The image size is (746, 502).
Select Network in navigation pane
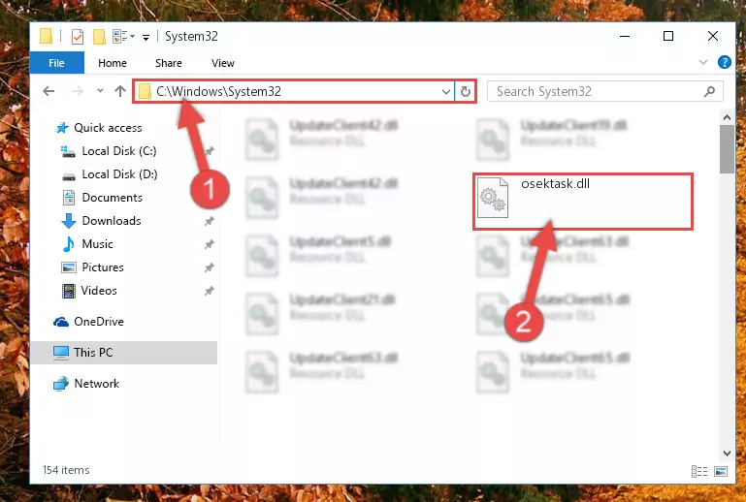click(97, 383)
